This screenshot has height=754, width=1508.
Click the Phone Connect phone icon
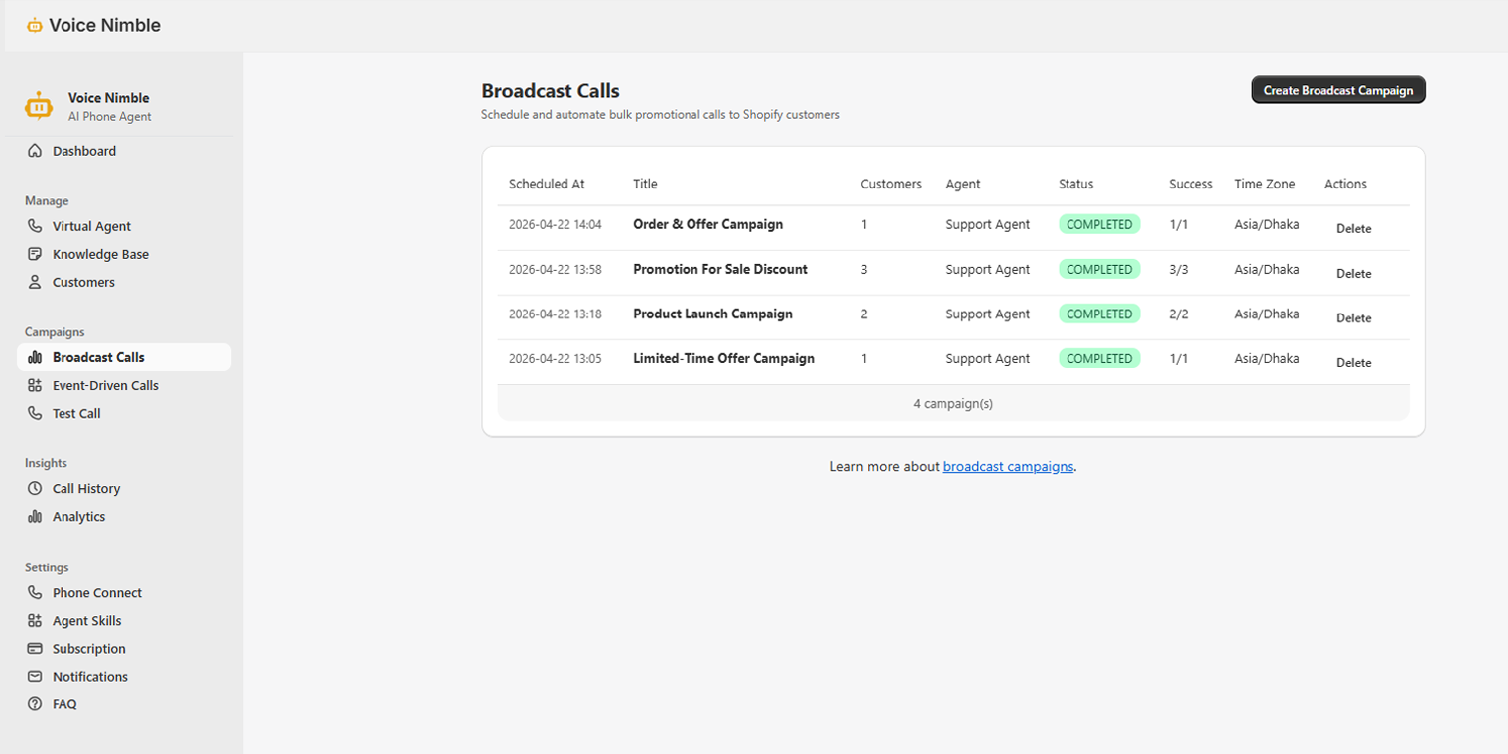pos(35,592)
